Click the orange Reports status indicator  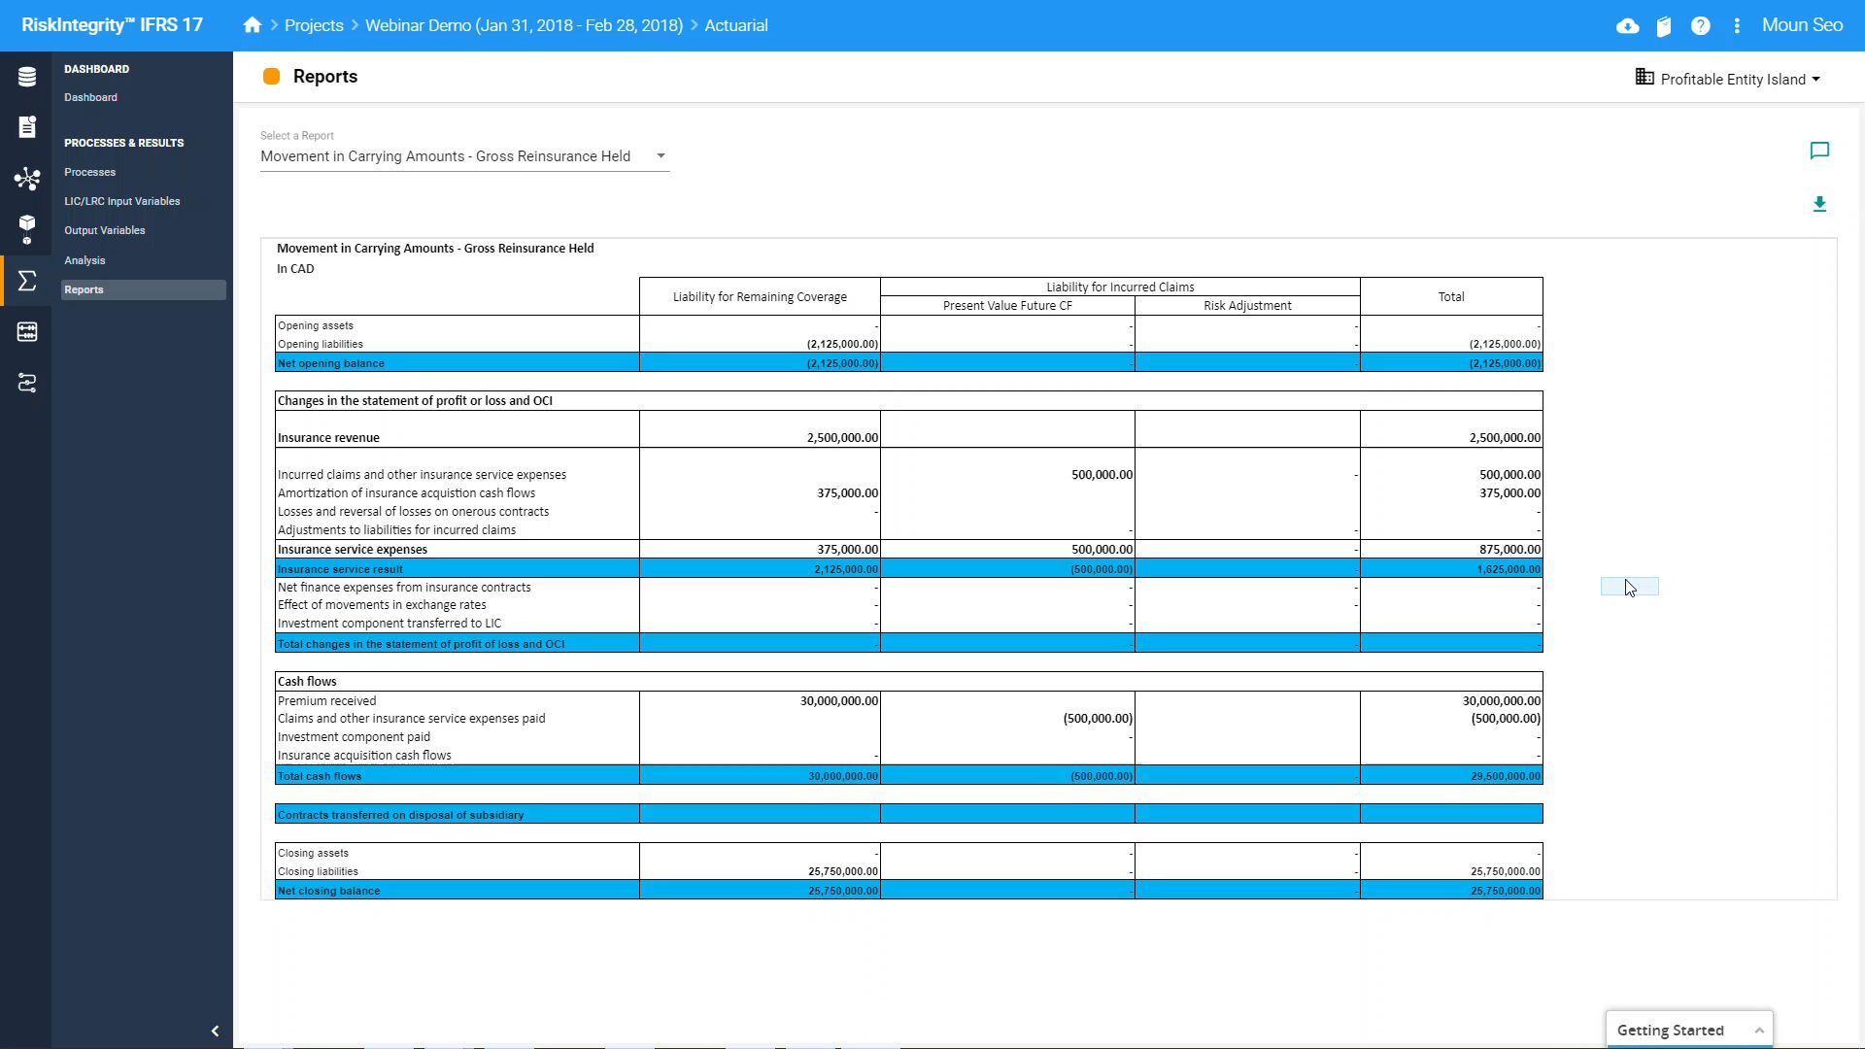[272, 77]
